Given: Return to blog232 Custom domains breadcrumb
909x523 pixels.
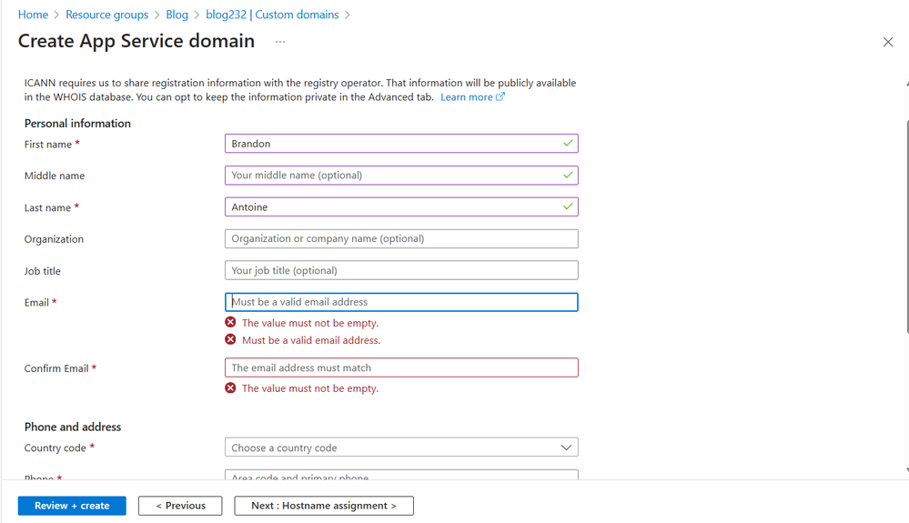Looking at the screenshot, I should click(272, 15).
